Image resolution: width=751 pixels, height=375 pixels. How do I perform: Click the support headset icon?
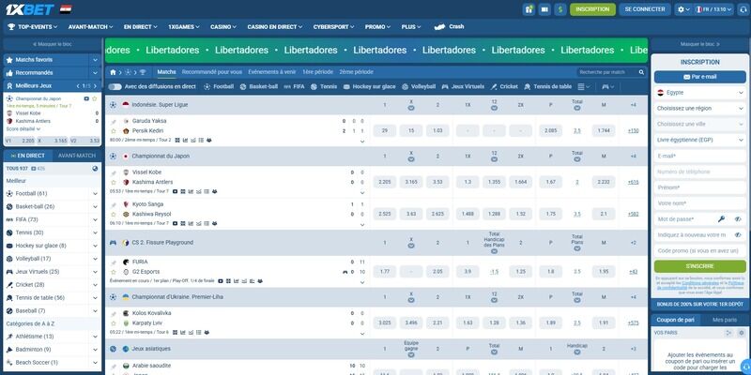tap(743, 9)
